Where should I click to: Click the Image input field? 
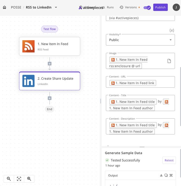(140, 61)
